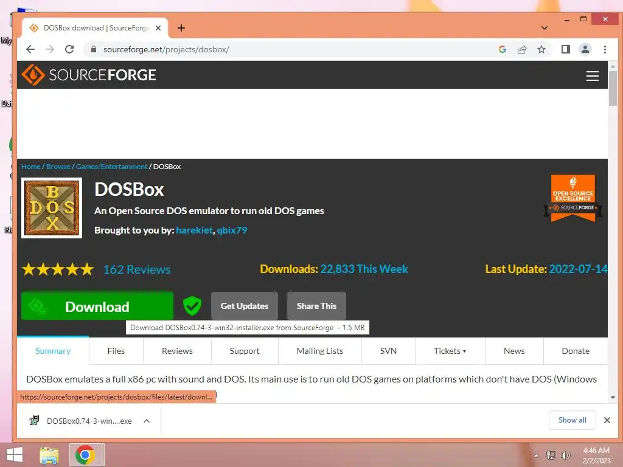Screen dimensions: 623x467
Task: Click the green Download button
Action: (x=97, y=306)
